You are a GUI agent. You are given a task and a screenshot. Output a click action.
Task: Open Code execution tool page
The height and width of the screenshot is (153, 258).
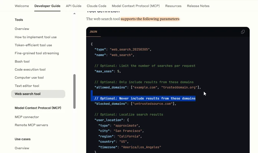30,70
